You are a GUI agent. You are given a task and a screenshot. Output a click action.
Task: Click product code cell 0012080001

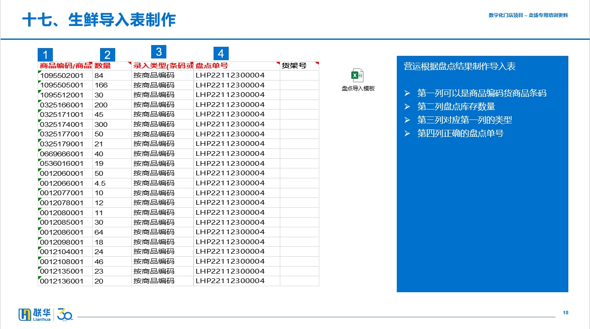pyautogui.click(x=65, y=213)
